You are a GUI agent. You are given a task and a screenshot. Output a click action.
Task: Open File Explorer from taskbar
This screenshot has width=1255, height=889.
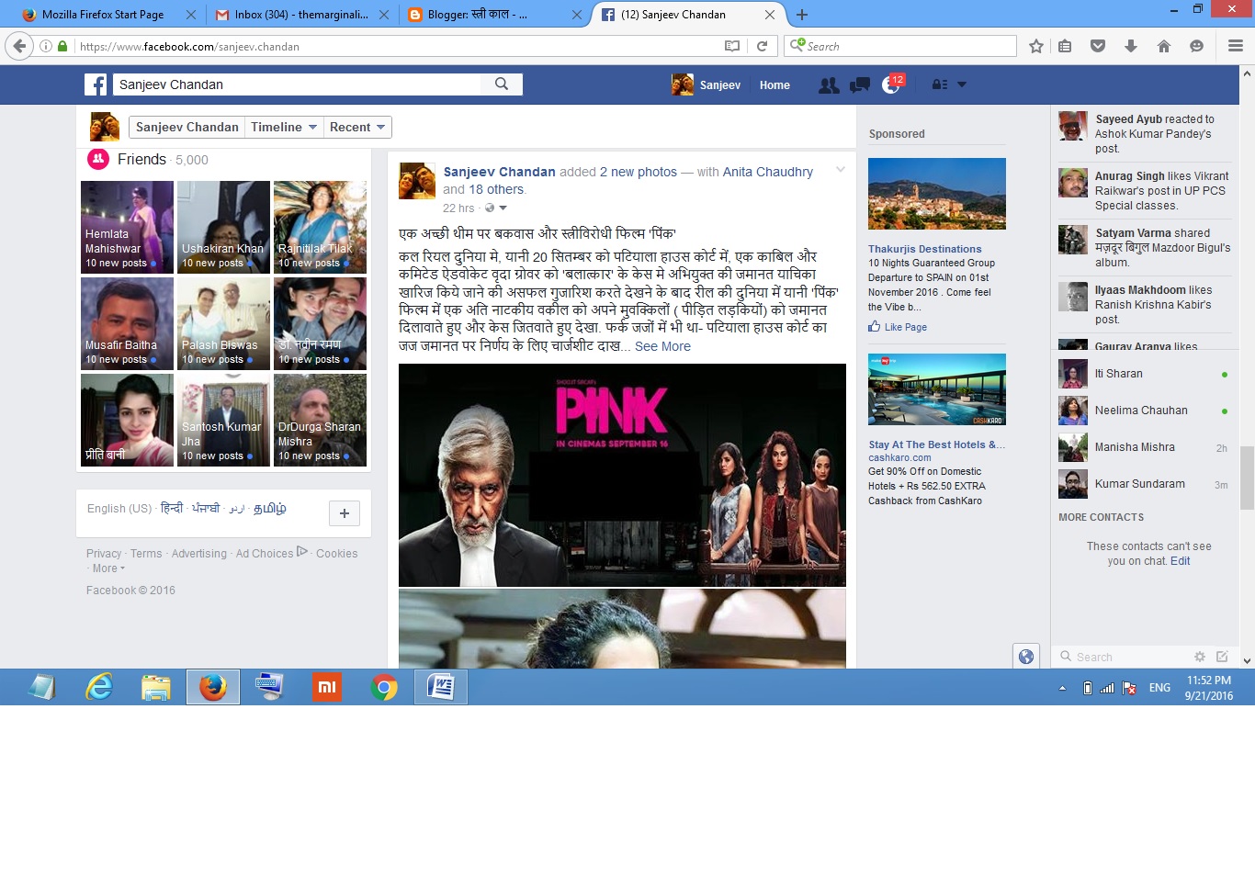(x=156, y=687)
